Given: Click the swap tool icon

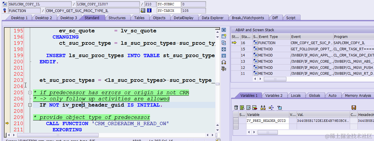Looking at the screenshot, I should (x=224, y=62).
